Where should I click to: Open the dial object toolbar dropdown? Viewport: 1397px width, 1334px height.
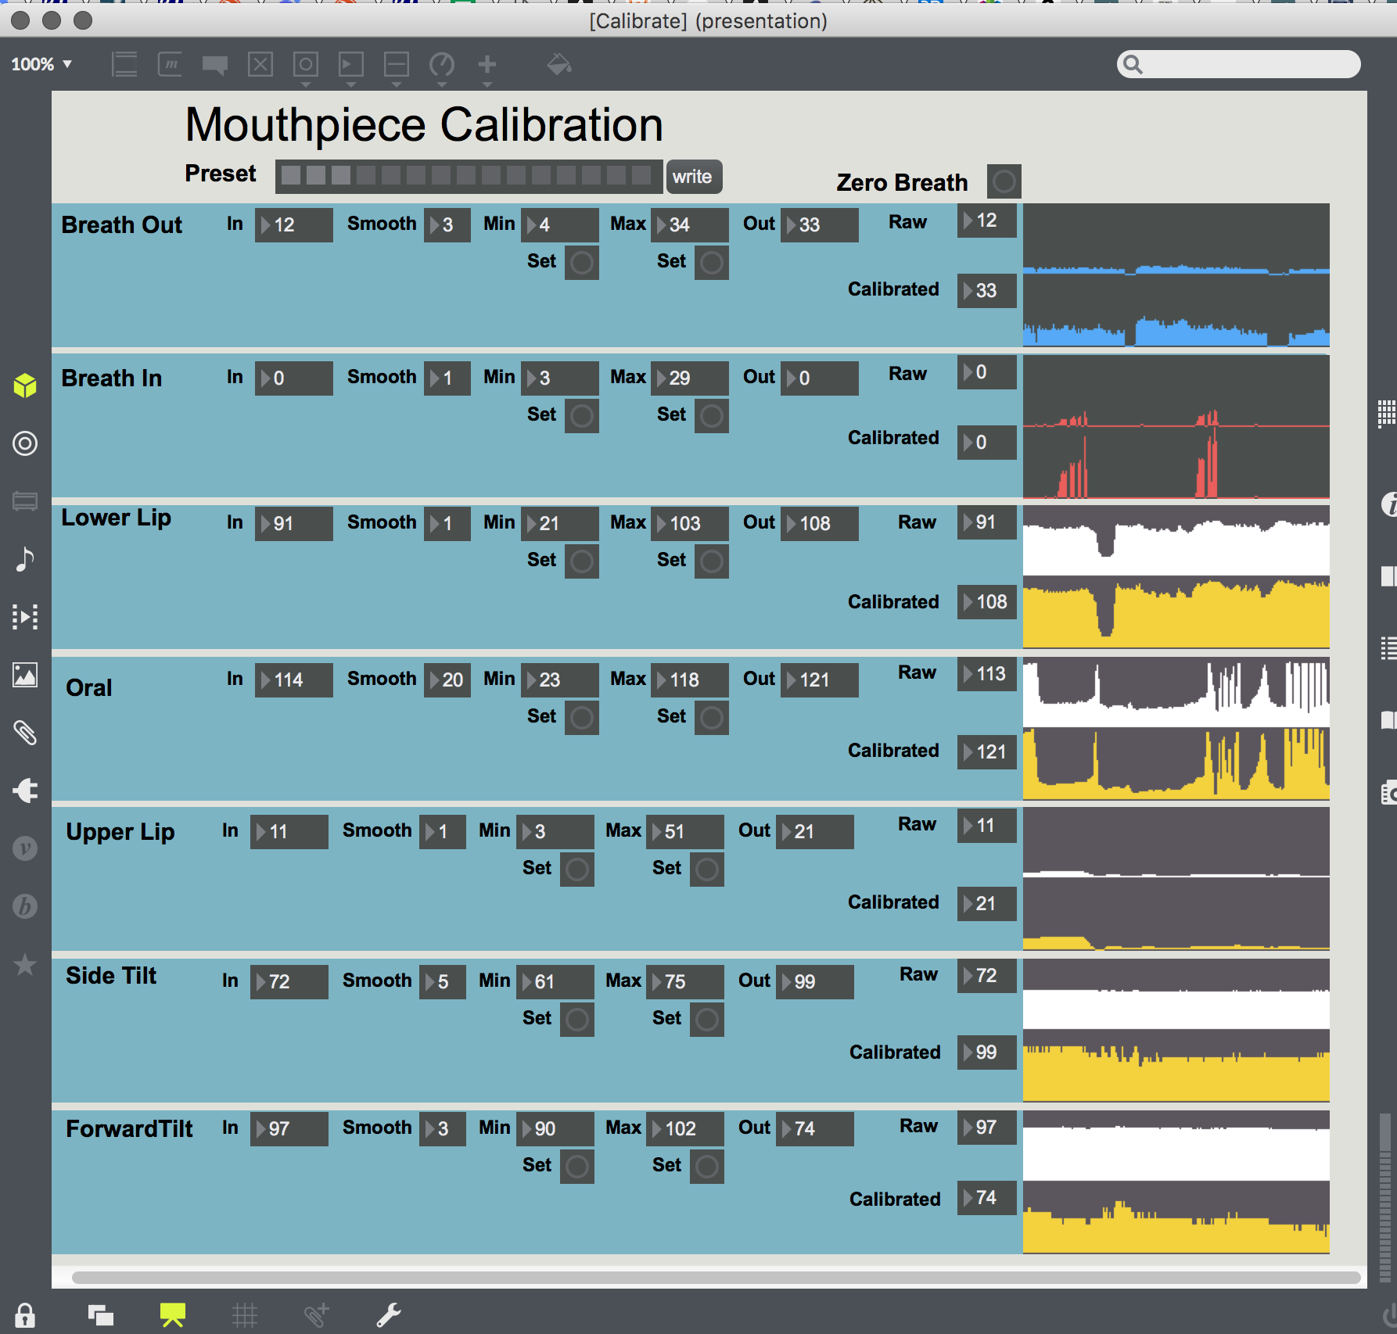[442, 69]
